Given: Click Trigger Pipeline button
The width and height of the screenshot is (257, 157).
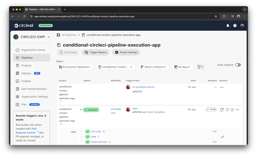Looking at the screenshot, I should (96, 52).
